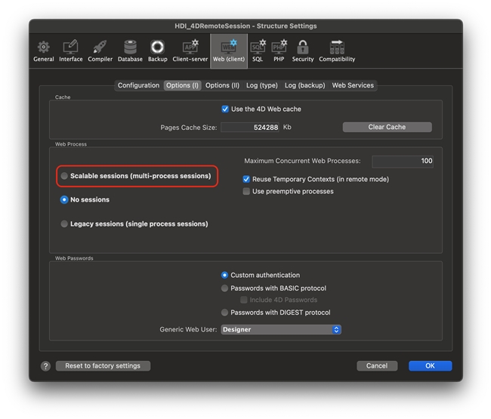Switch to the Configuration tab

138,85
